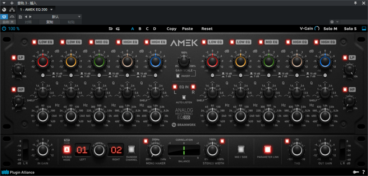Open the 1 - AMEK EQ 200 plugin dropdown
This screenshot has width=368, height=176.
click(36, 10)
